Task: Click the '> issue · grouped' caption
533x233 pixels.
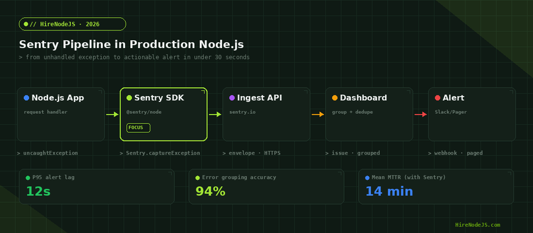Action: pos(352,153)
